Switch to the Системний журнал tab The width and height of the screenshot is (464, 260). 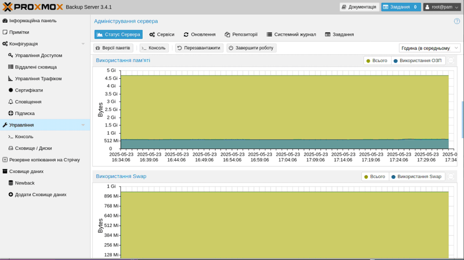[291, 35]
